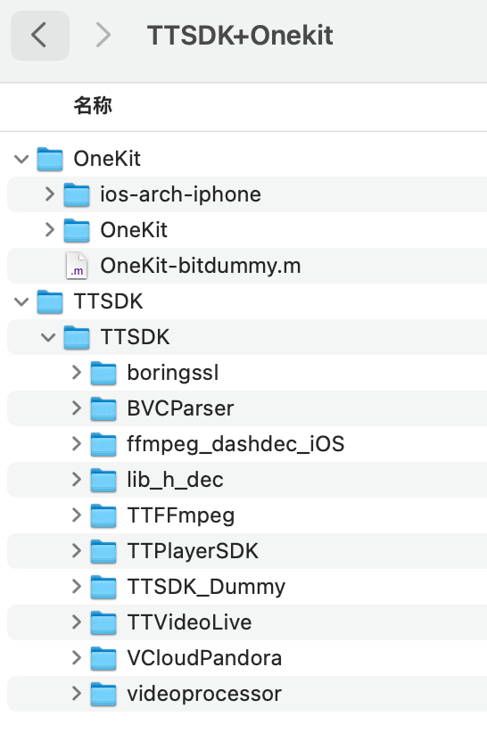Collapse the top-level OneKit folder
Screen dimensions: 487x733
tap(21, 159)
